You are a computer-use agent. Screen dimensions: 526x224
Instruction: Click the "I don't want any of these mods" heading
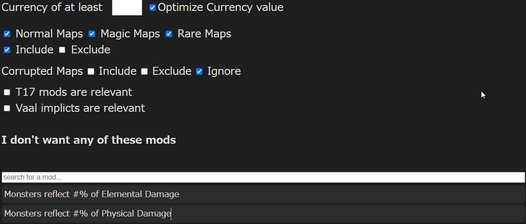tap(89, 140)
